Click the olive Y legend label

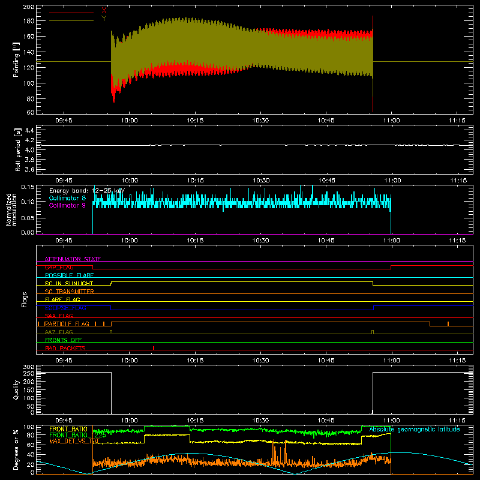(x=104, y=19)
